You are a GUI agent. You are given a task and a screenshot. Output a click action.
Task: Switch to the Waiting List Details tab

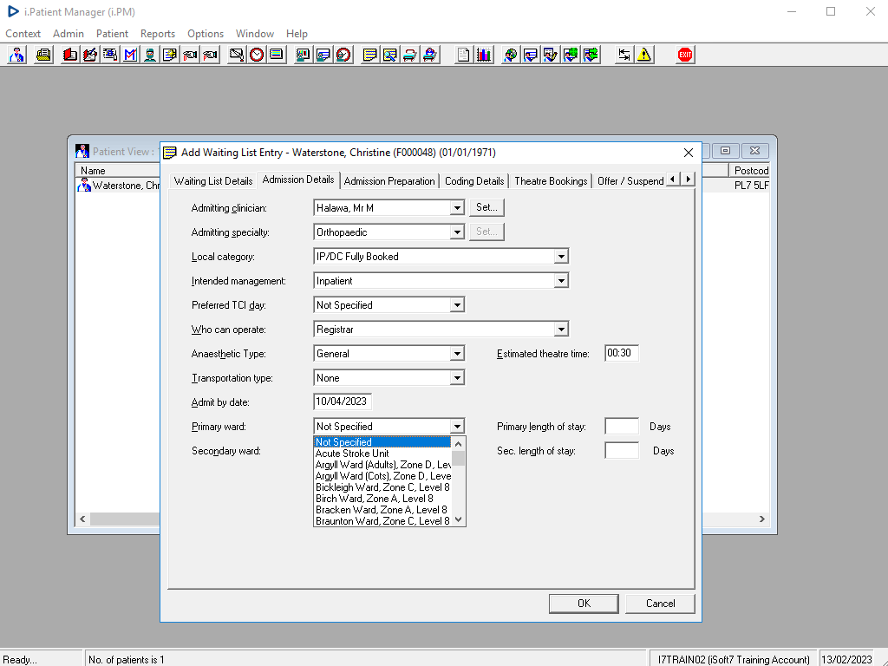tap(213, 181)
